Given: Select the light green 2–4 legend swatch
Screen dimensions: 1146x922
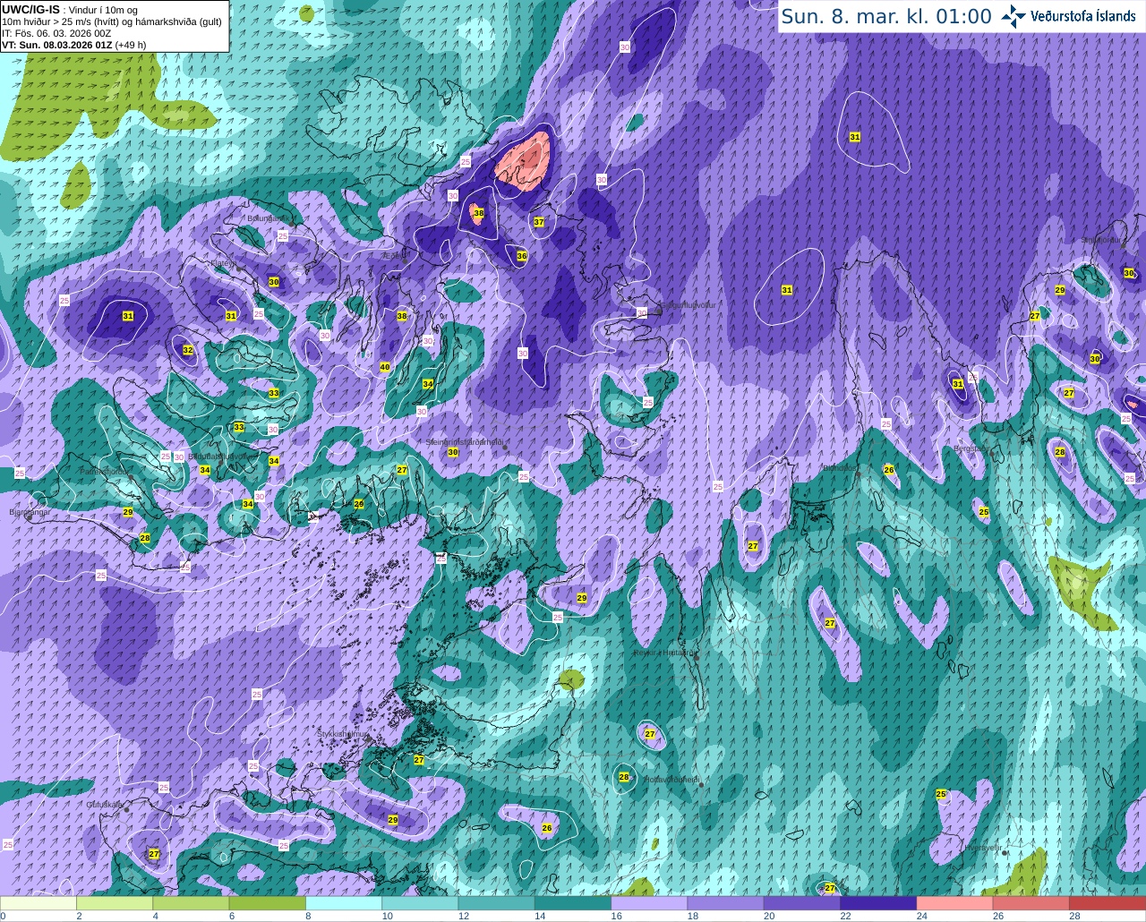Looking at the screenshot, I should click(x=115, y=902).
